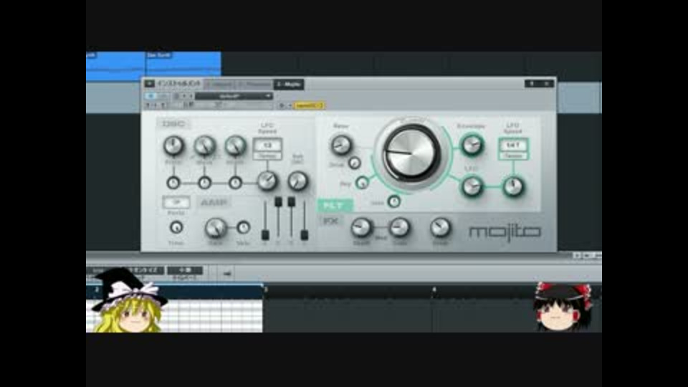
Task: Select the Sub Synth blue clip in arrangement
Action: point(183,66)
